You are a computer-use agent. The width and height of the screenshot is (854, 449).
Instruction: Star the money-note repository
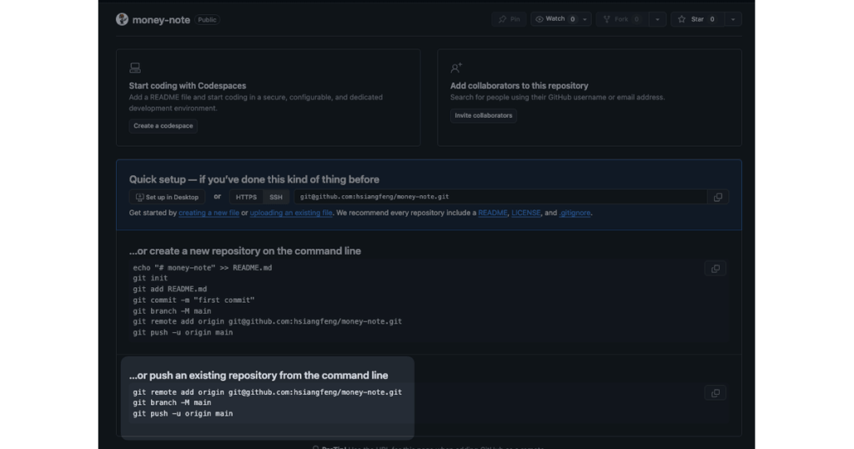(698, 19)
